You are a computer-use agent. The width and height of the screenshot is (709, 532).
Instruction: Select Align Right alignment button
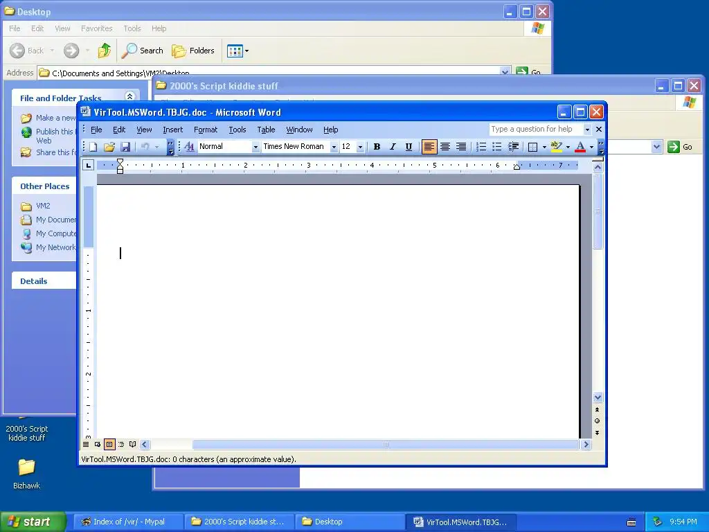460,147
